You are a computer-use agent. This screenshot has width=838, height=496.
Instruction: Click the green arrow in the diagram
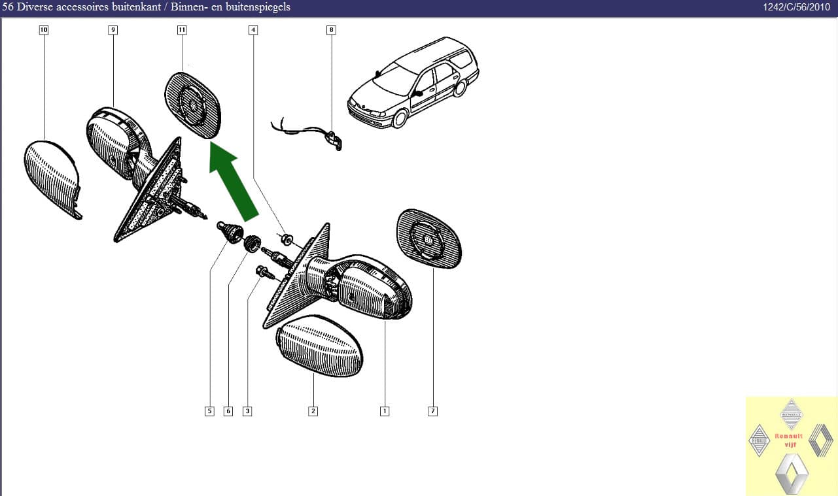point(233,183)
